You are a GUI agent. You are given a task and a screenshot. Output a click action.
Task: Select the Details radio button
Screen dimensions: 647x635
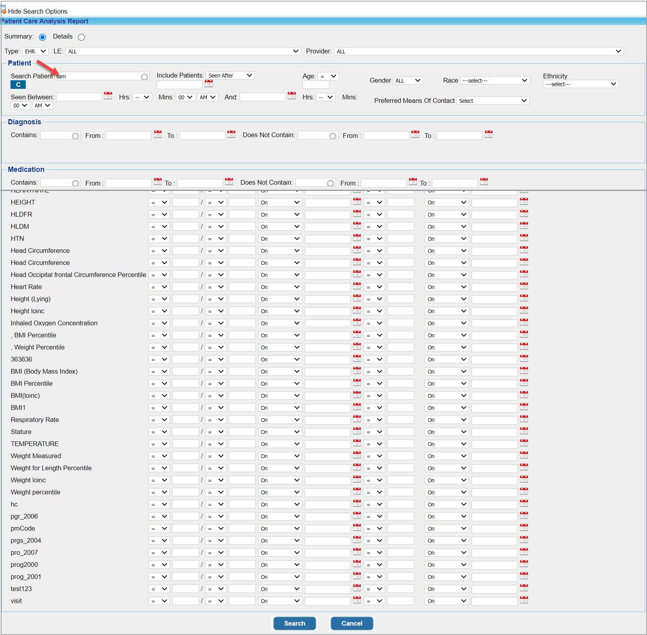pos(81,37)
